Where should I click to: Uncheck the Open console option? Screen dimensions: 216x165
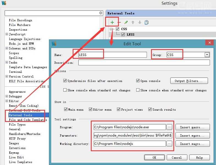138,81
